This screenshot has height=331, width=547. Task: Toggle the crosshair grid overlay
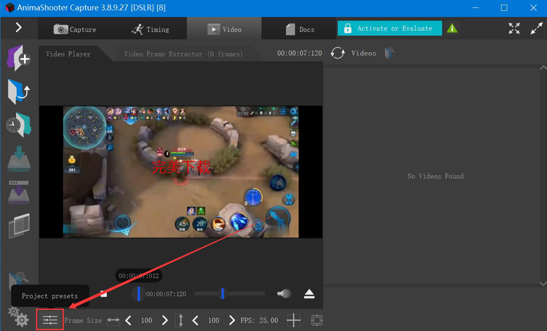pos(293,320)
